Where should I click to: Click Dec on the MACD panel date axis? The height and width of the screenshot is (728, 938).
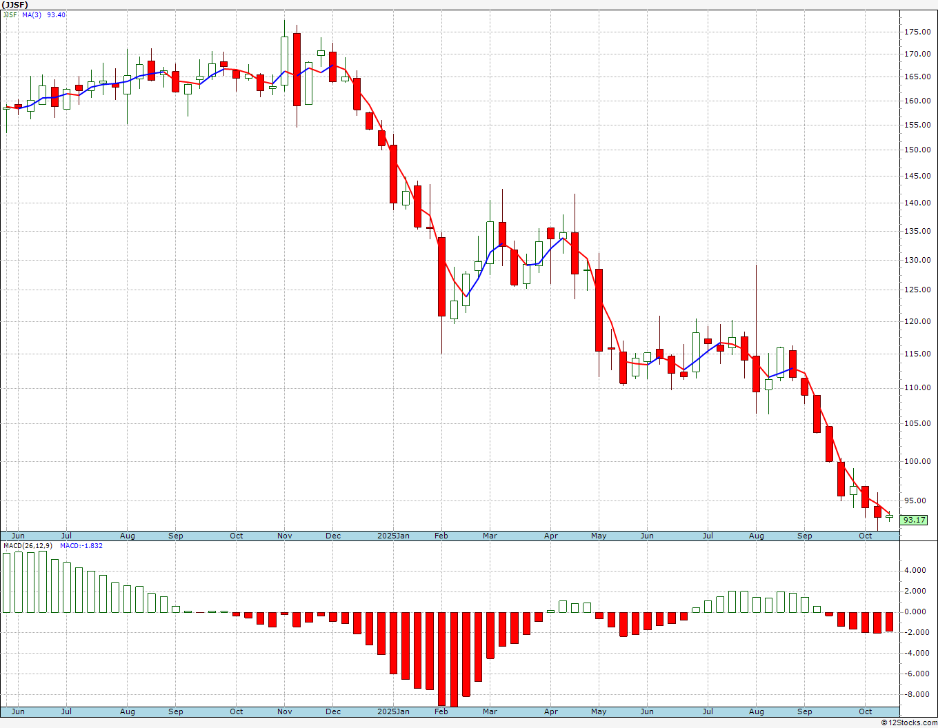coord(333,711)
